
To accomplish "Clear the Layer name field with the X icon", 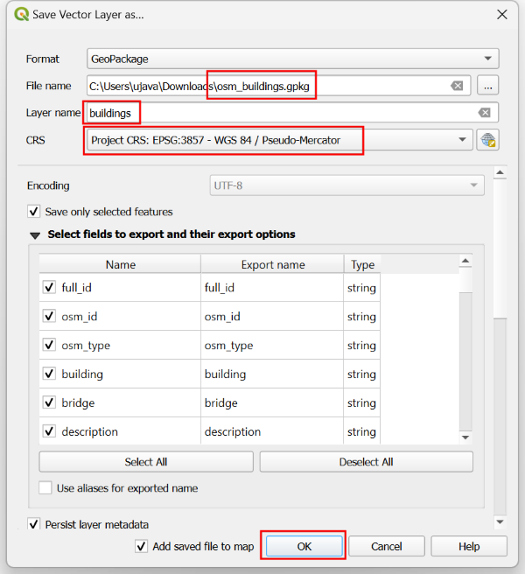I will point(484,113).
